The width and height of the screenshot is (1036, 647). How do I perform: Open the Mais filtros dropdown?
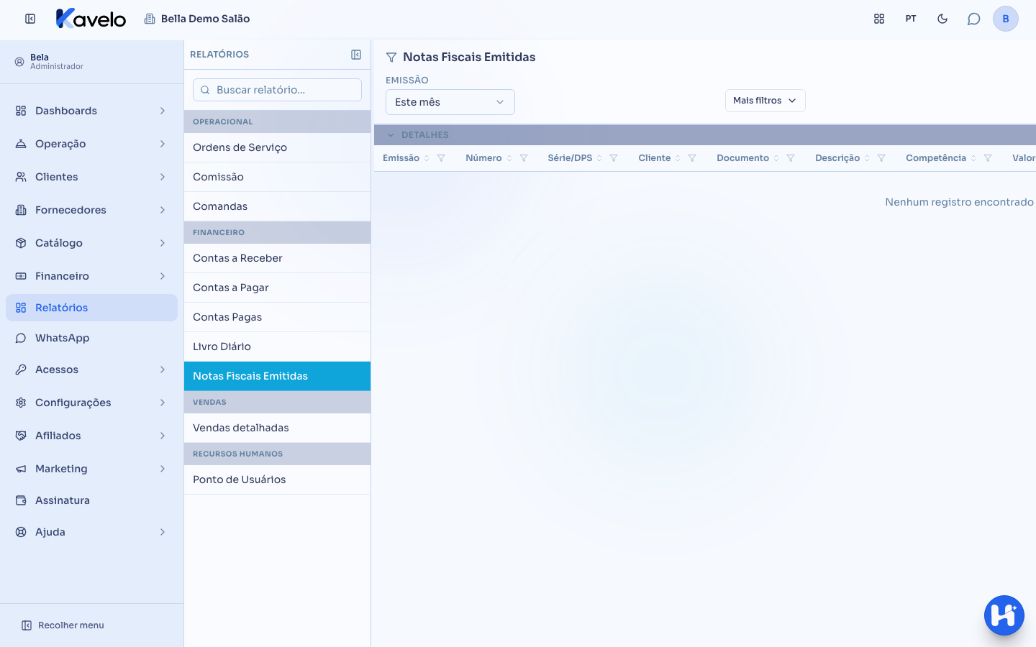[x=765, y=101]
